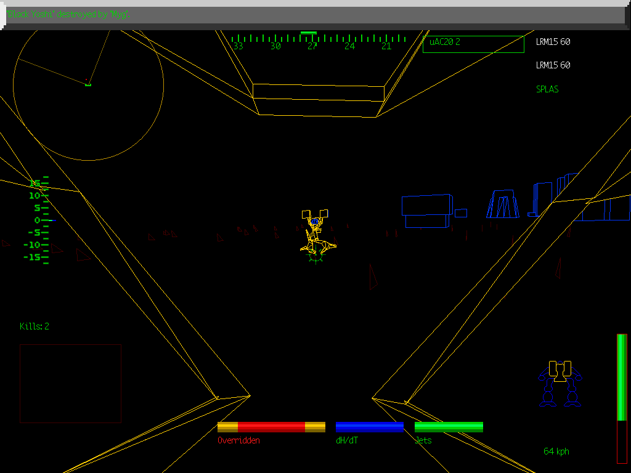This screenshot has height=473, width=631.
Task: Toggle the Overridden heat override status
Action: [271, 426]
